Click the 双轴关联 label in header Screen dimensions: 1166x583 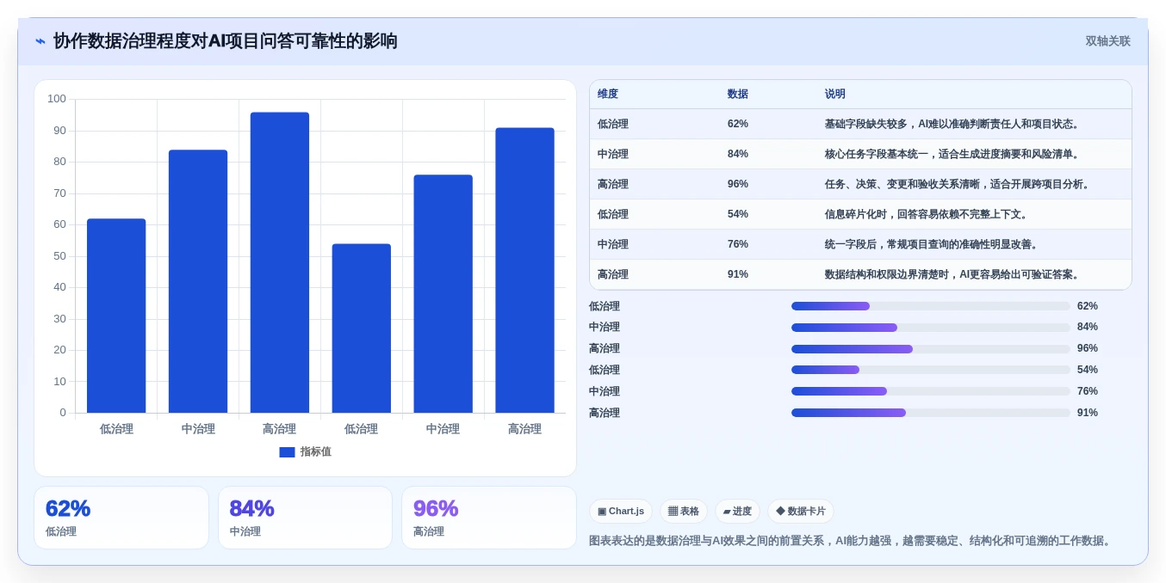[x=1107, y=41]
